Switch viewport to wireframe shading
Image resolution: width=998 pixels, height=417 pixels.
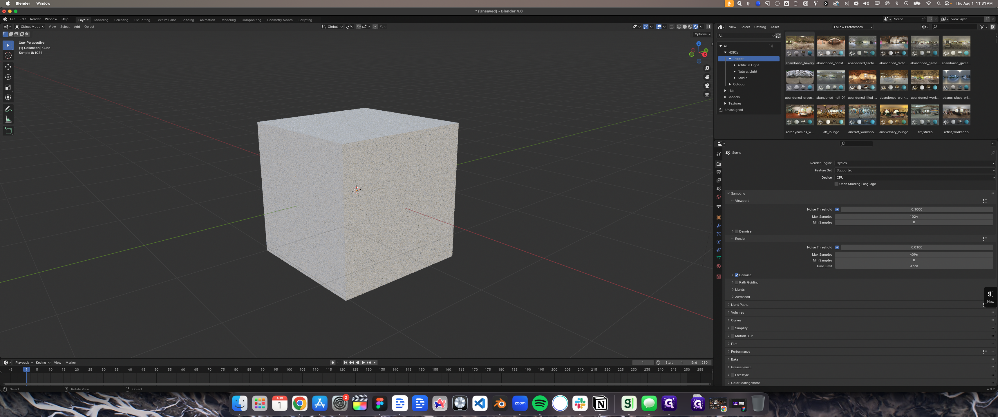[x=679, y=27]
